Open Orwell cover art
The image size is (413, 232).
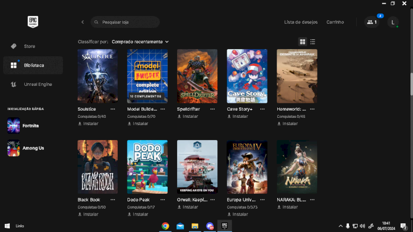(x=197, y=167)
